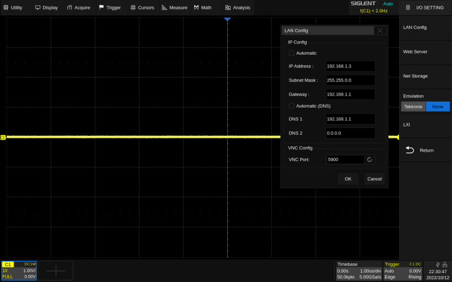Viewport: 452px width, 282px height.
Task: Open the Timebase settings box
Action: point(358,270)
